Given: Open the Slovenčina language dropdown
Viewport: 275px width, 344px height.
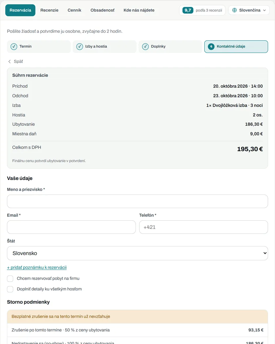Looking at the screenshot, I should click(x=249, y=10).
